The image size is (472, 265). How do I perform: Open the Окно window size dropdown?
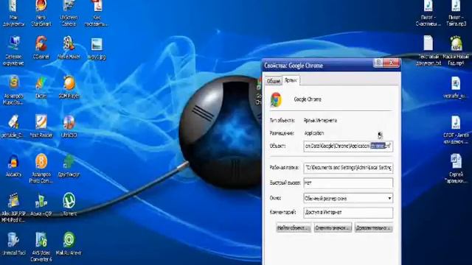click(x=348, y=198)
